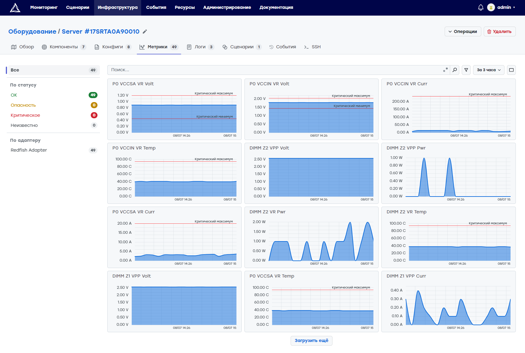Select the Redfish Adapter filter
Viewport: 525px width, 353px height.
53,150
